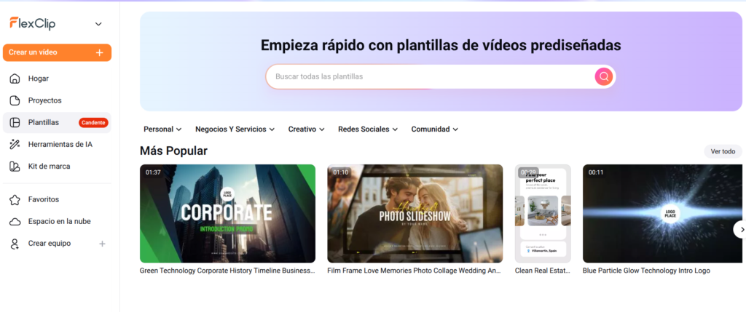
Task: Open the Corporate Introduction Promo thumbnail
Action: [x=227, y=214]
